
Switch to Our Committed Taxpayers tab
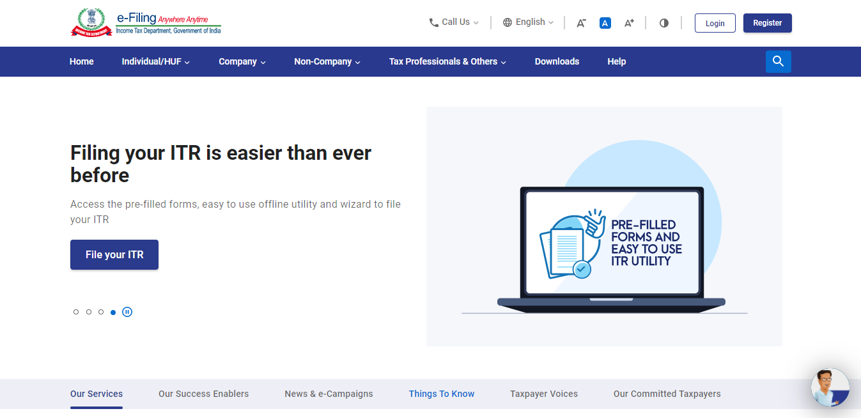point(667,394)
